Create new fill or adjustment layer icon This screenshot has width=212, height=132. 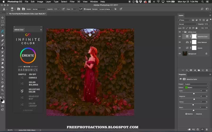pyautogui.click(x=195, y=70)
